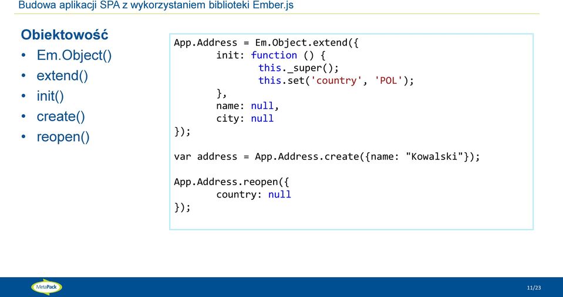Click the this._super(); code line
Screen dimensions: 563x297
pyautogui.click(x=298, y=68)
